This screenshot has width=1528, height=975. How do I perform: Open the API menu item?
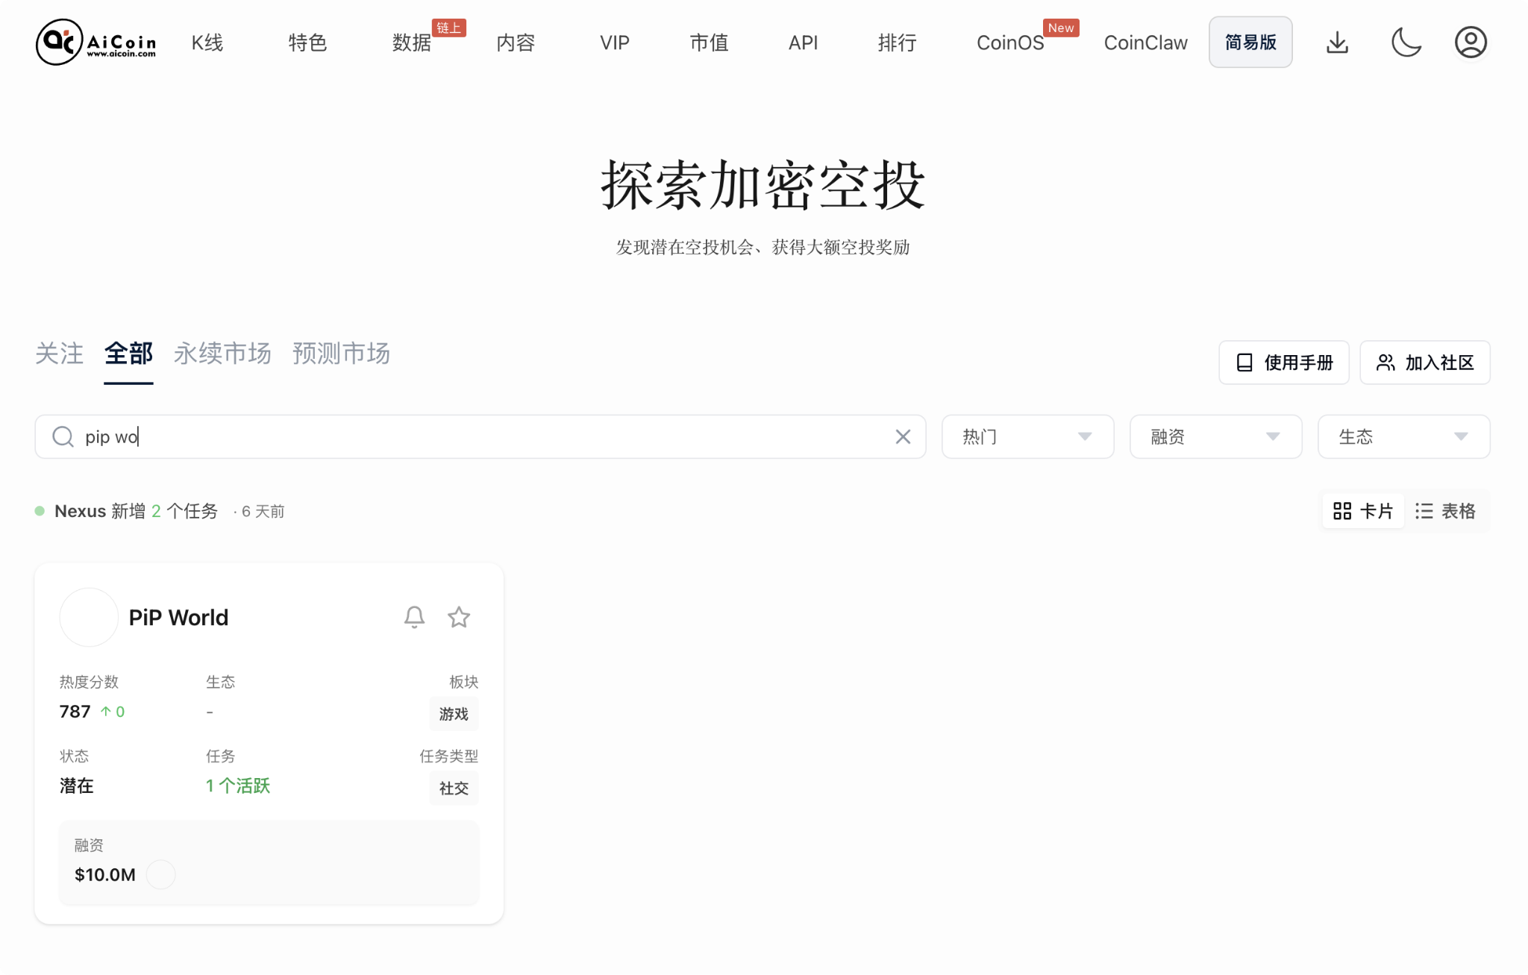(803, 43)
